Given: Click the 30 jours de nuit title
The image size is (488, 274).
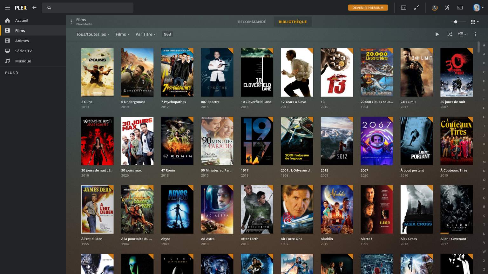Looking at the screenshot, I should tap(453, 102).
